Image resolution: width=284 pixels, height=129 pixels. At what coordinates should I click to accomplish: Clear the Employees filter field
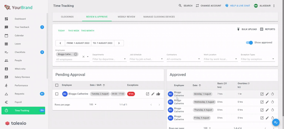coord(83,57)
